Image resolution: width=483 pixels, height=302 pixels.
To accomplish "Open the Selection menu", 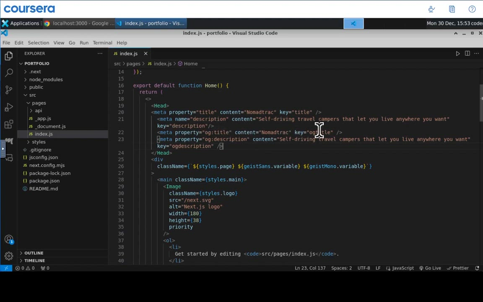I will coord(38,42).
